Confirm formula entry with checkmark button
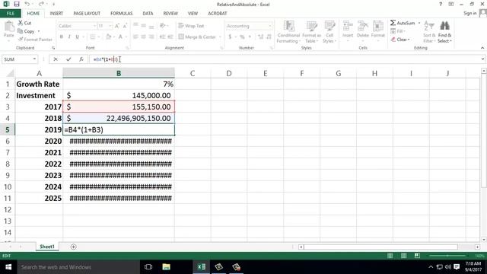487x274 pixels. click(68, 59)
